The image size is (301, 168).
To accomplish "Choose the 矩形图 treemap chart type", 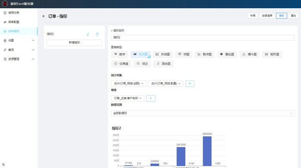I will [272, 54].
